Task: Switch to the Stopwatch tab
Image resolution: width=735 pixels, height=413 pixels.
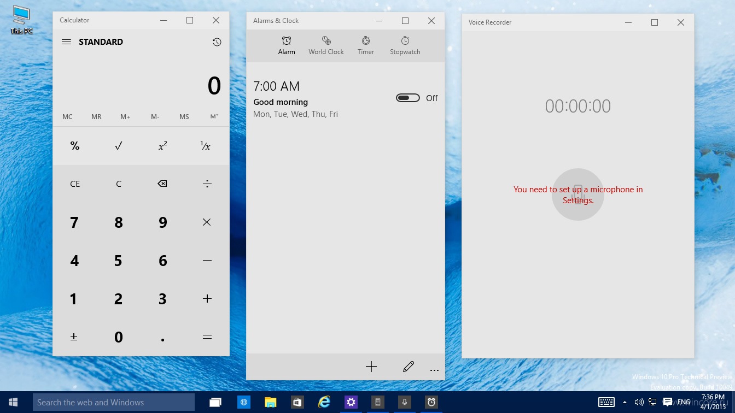Action: point(405,45)
